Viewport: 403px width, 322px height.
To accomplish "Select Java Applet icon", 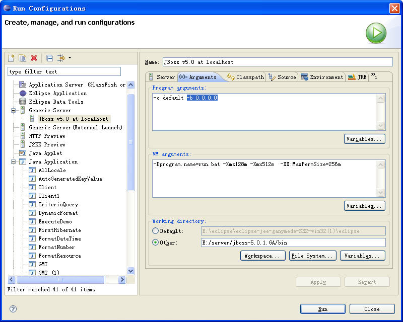I will click(x=23, y=153).
